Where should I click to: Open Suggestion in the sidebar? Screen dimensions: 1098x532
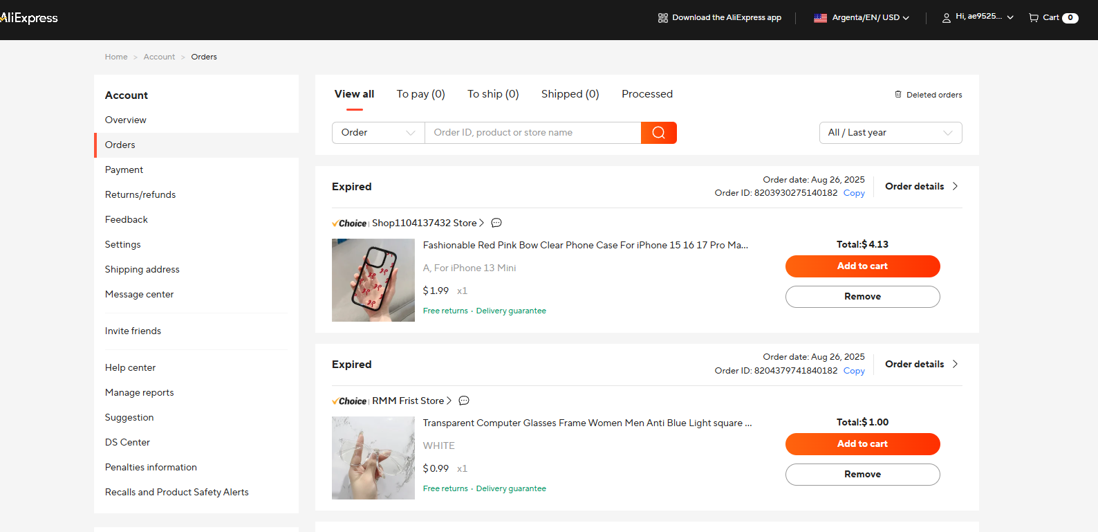[129, 418]
